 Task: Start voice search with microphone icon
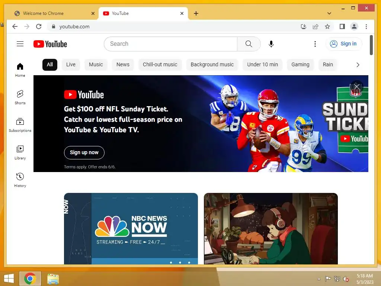click(271, 44)
